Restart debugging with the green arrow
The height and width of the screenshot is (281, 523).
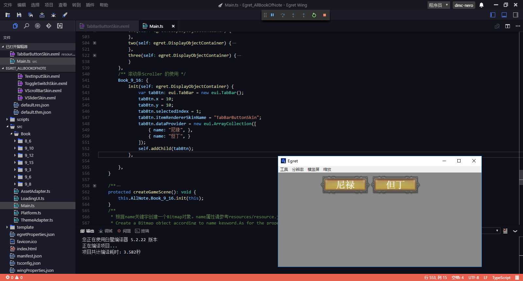pos(314,15)
